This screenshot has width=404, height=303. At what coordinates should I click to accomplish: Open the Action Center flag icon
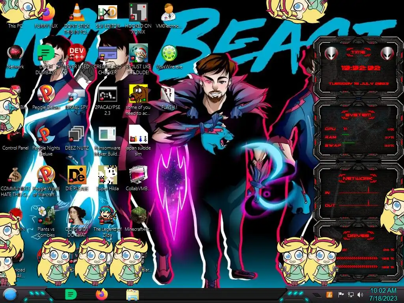pos(341,294)
